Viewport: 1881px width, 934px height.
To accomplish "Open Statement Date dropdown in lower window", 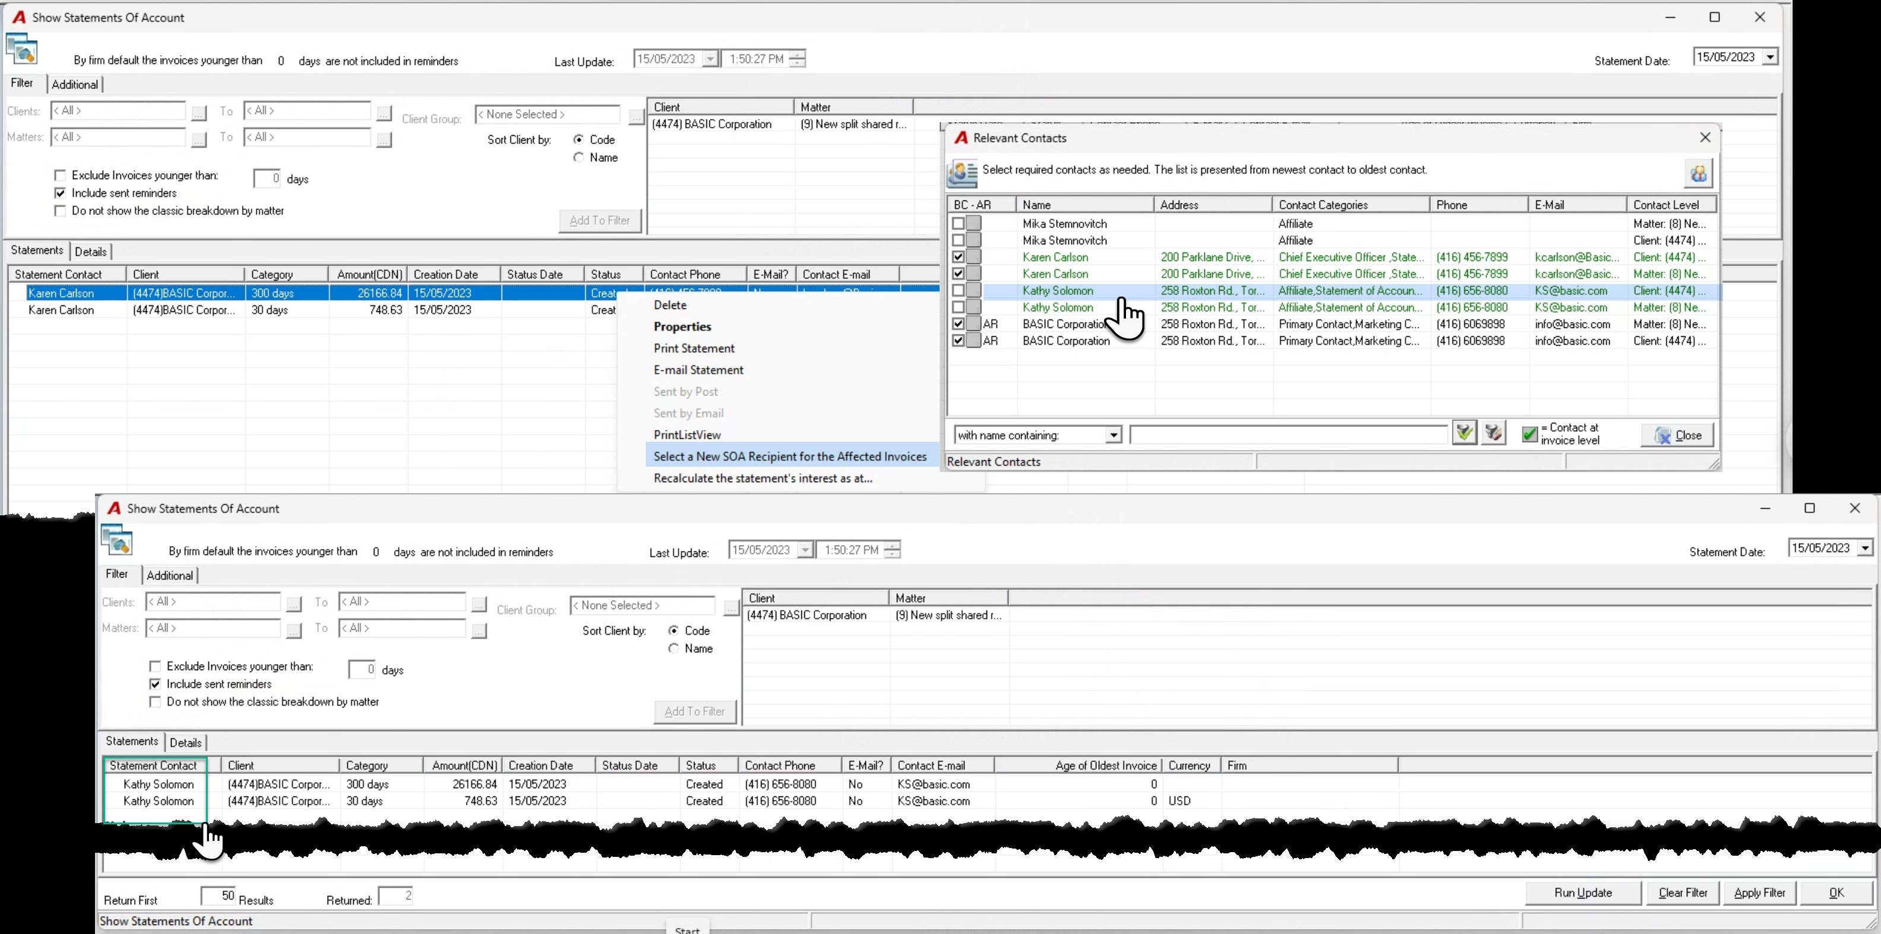I will pos(1865,548).
